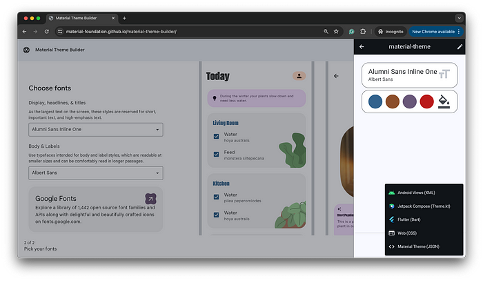The image size is (483, 281).
Task: Click the zoom magnifier icon in address bar
Action: tap(326, 32)
